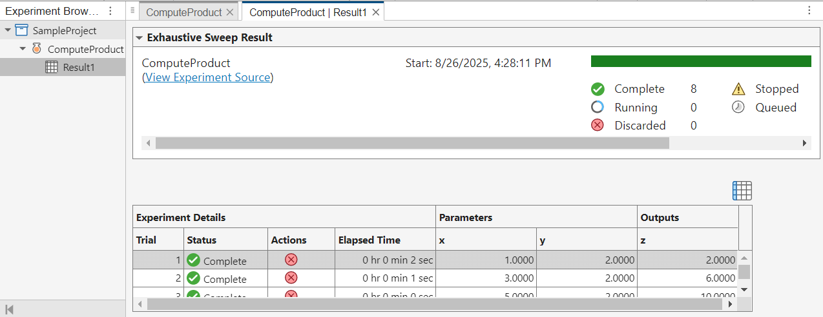Click the y parameter column header

click(x=587, y=240)
